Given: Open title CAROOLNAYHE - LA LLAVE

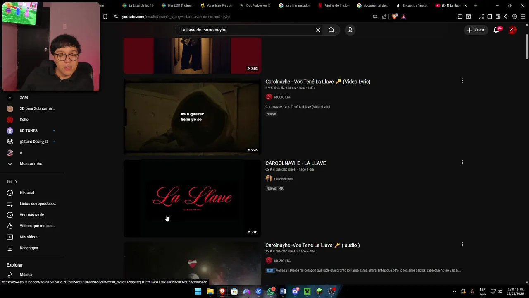Looking at the screenshot, I should [x=295, y=163].
